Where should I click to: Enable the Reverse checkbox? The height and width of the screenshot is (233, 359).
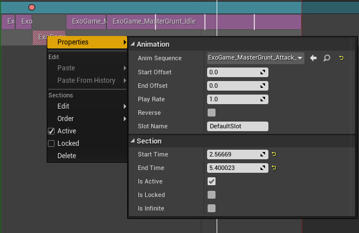click(x=212, y=113)
